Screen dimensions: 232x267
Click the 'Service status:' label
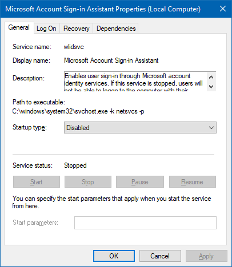33,165
